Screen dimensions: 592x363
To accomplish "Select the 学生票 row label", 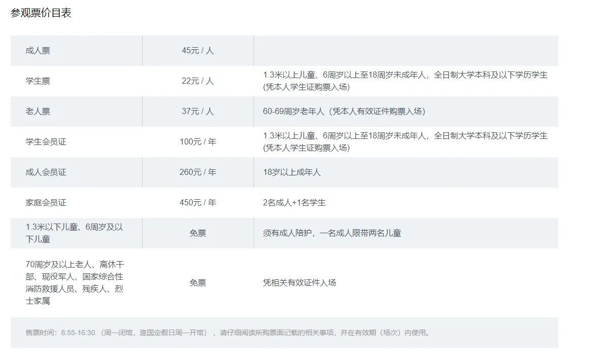I will (x=38, y=81).
